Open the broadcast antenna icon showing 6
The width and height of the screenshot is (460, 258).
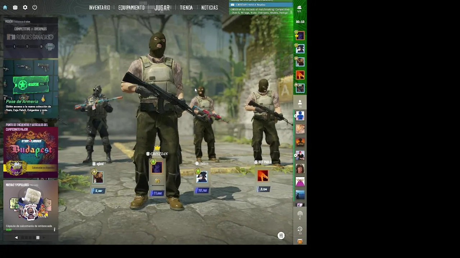(300, 215)
